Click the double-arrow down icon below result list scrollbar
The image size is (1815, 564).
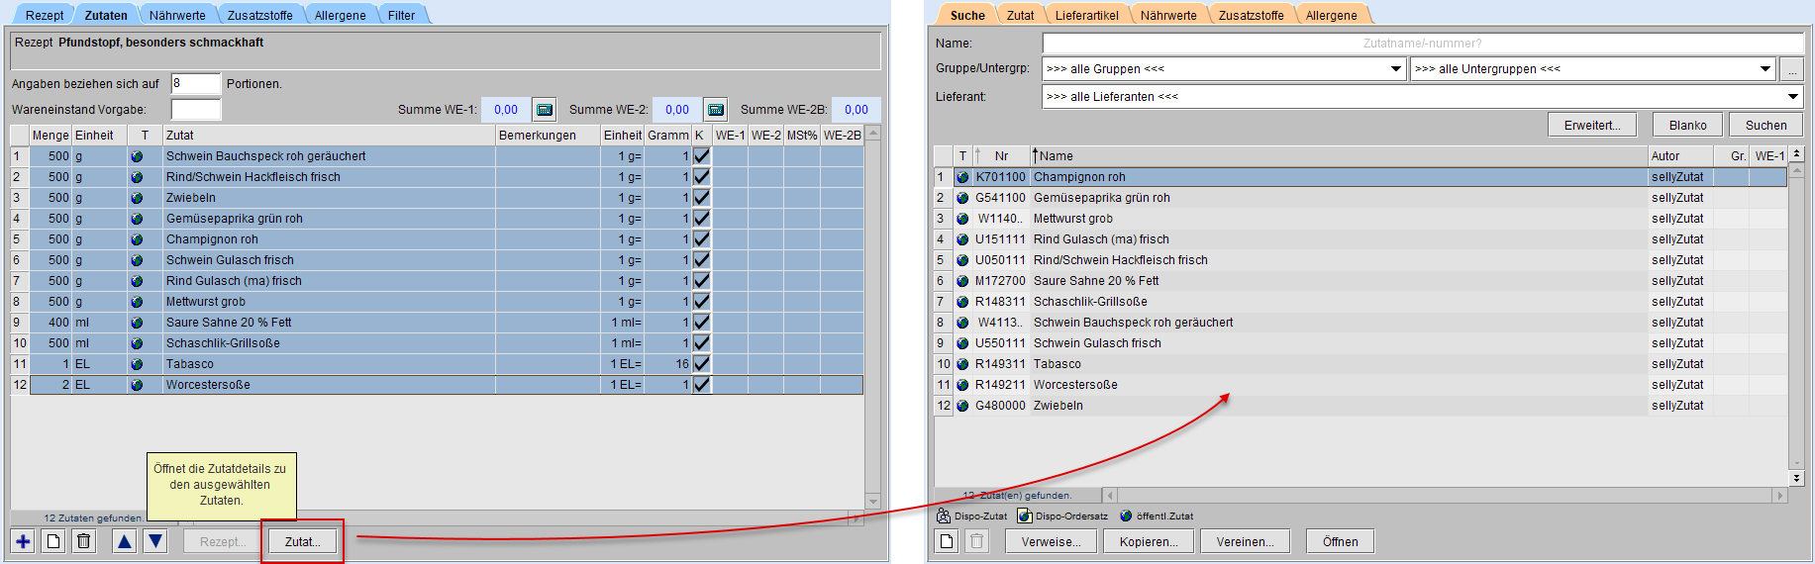tap(1796, 478)
